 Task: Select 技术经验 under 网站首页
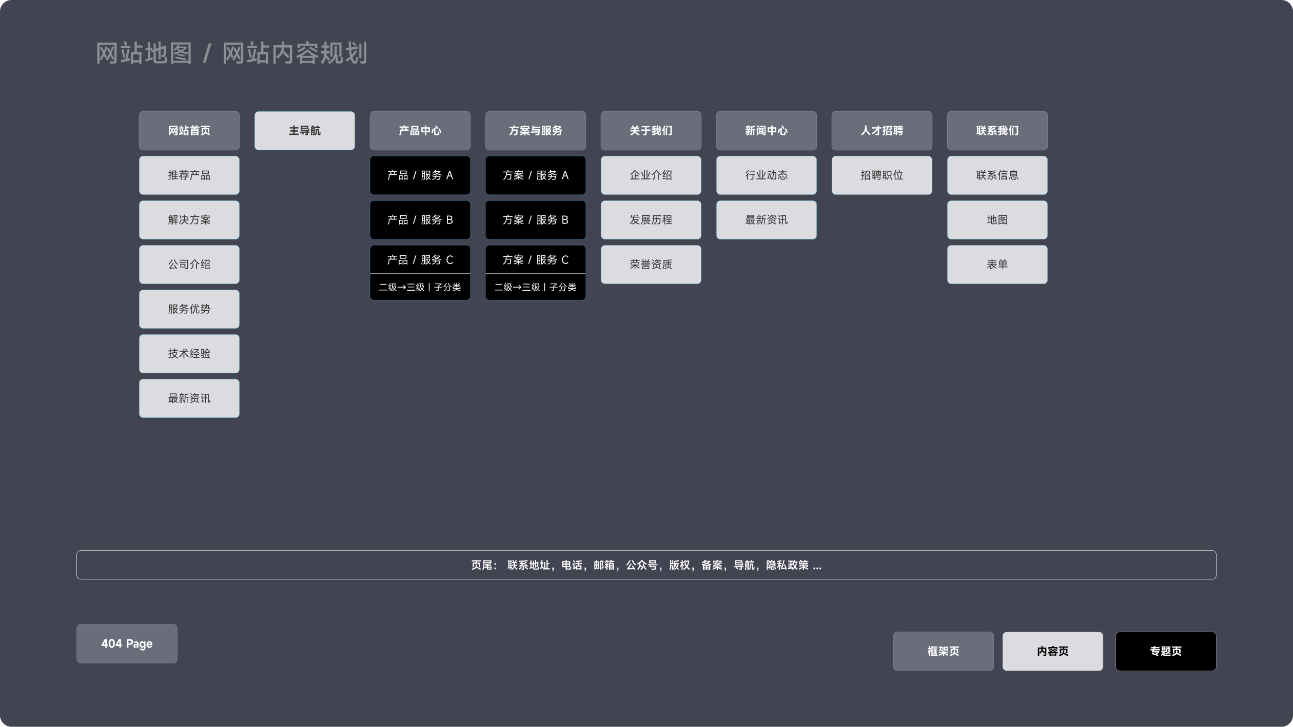tap(189, 354)
